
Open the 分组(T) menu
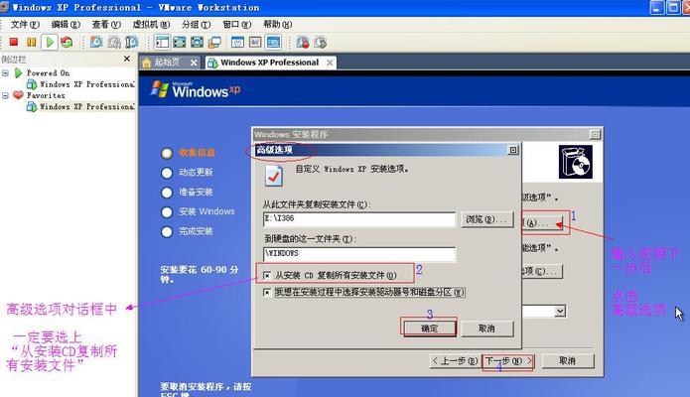point(197,24)
